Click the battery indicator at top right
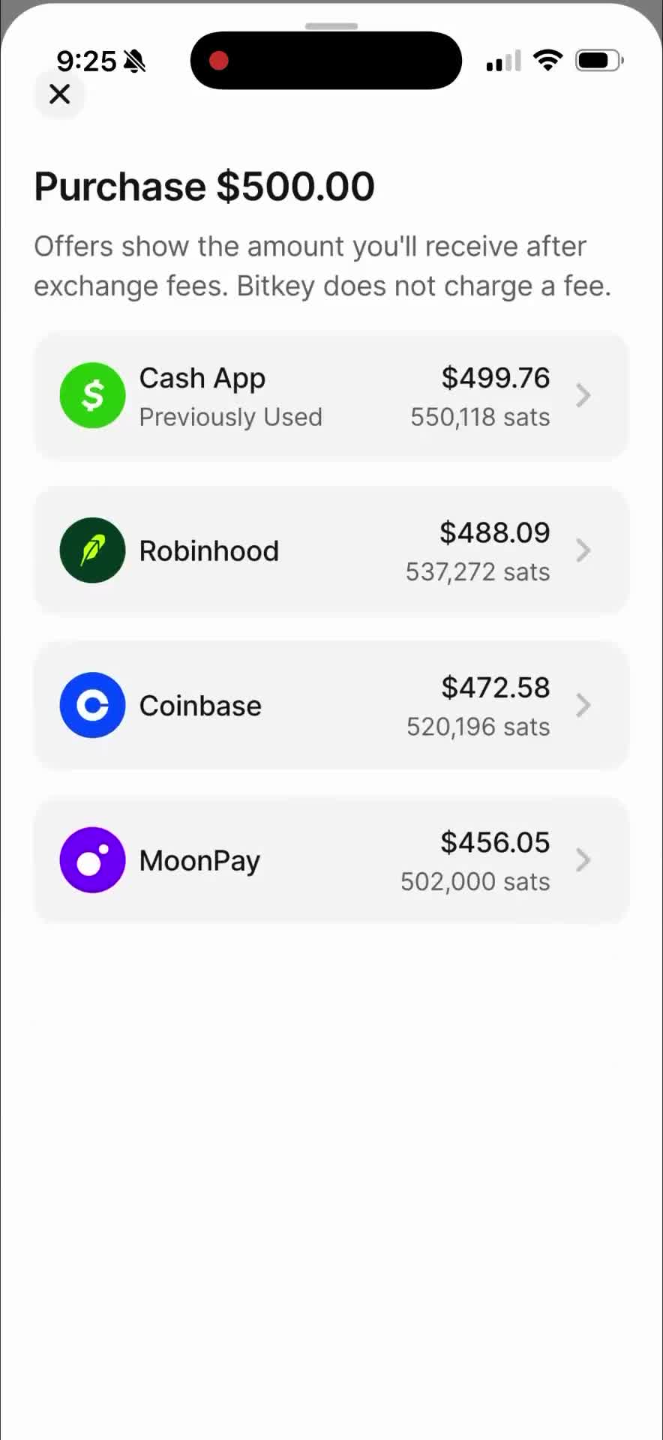Viewport: 663px width, 1440px height. pyautogui.click(x=598, y=60)
